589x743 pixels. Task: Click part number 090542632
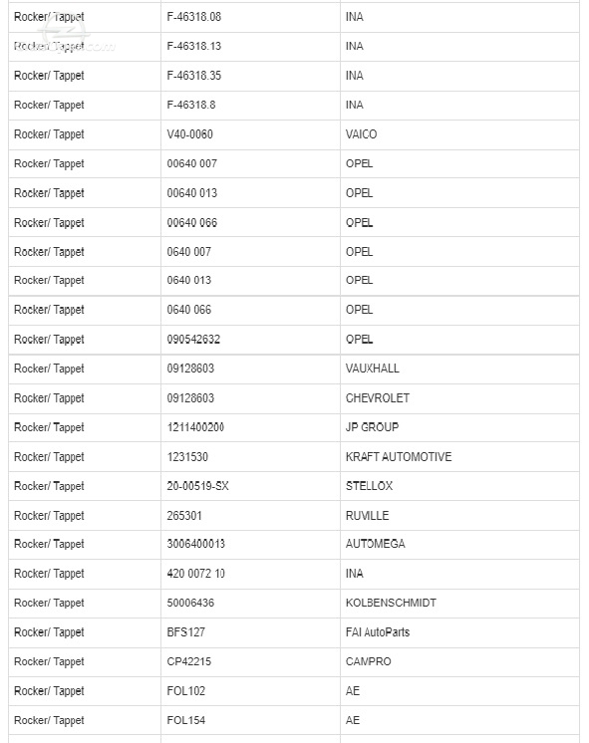[193, 340]
